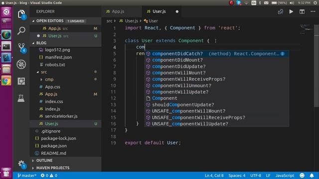319x179 pixels.
Task: Open system settings gear in top panel
Action: 315,2
